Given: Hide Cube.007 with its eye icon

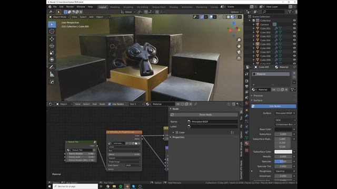Looking at the screenshot, I should pos(294,52).
